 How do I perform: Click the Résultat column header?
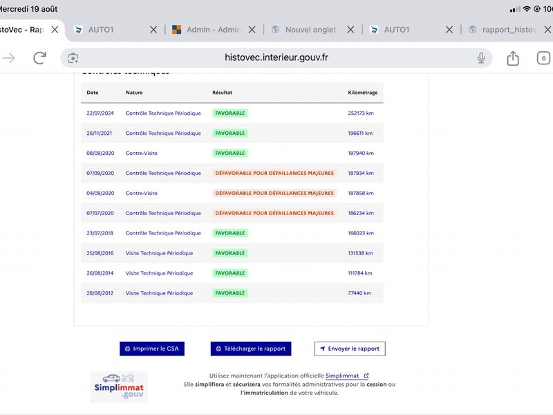pos(222,93)
